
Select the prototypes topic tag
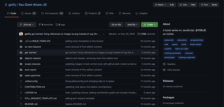click(x=169, y=57)
